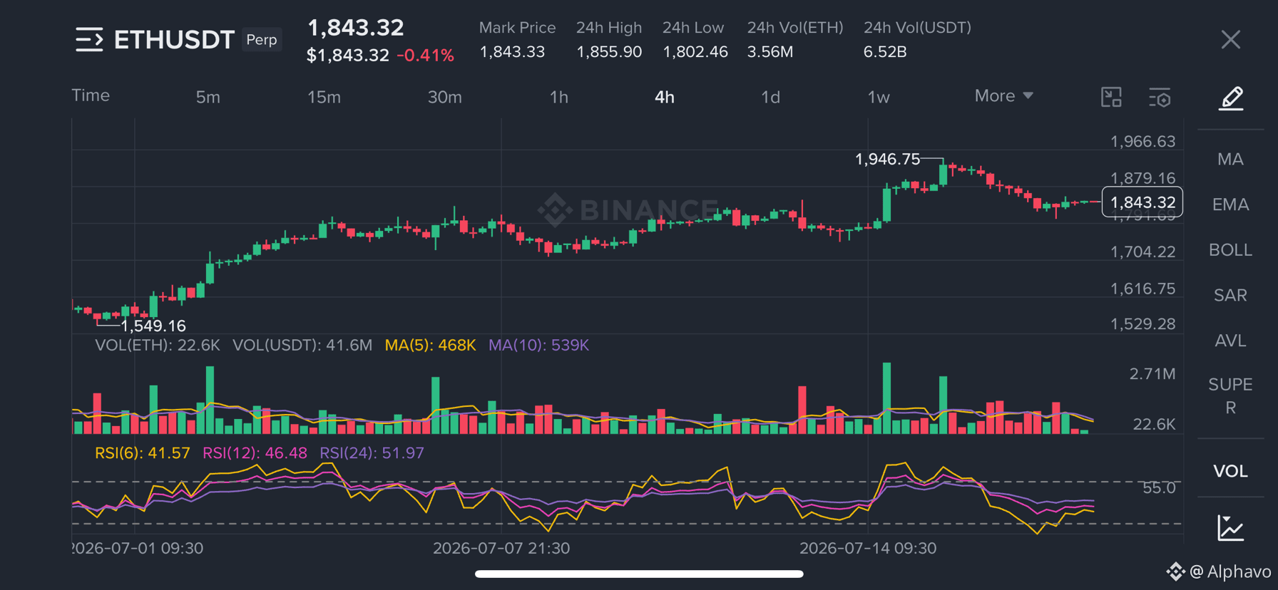The height and width of the screenshot is (590, 1278).
Task: Click the RSI(12): 46.48 label
Action: click(x=255, y=453)
